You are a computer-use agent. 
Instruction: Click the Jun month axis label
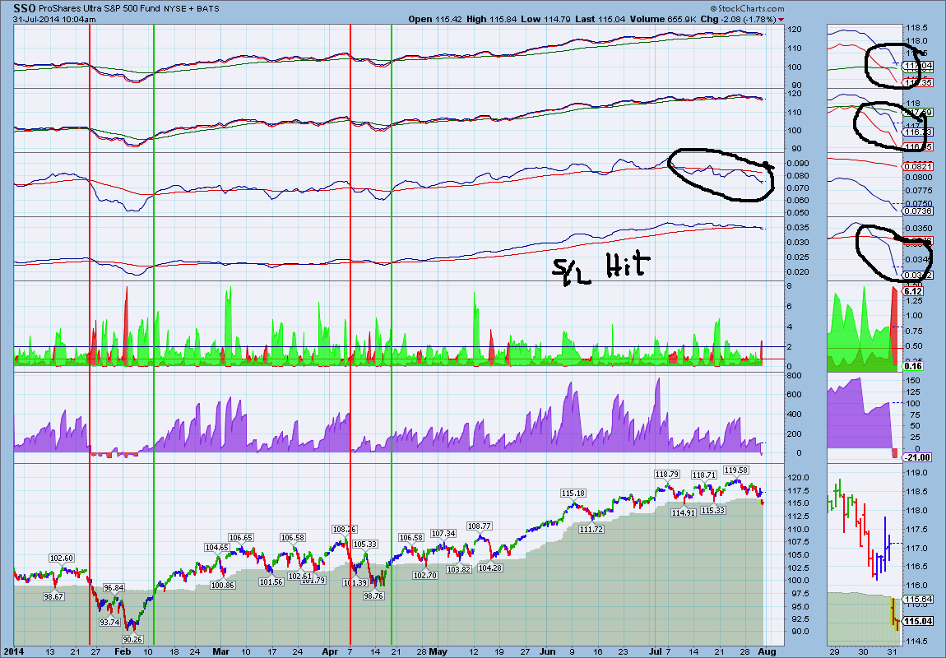pyautogui.click(x=548, y=652)
